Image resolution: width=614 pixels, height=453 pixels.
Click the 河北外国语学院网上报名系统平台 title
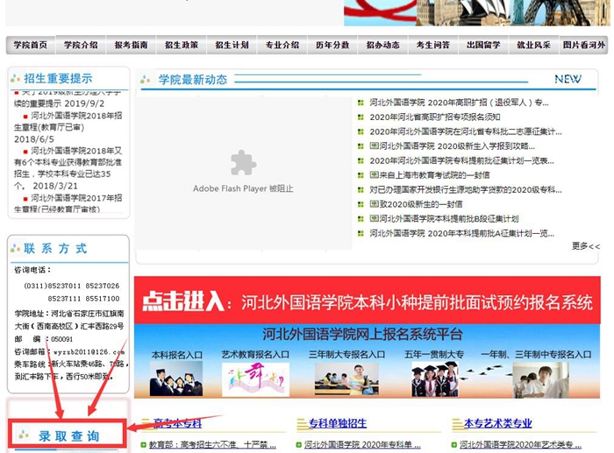362,335
